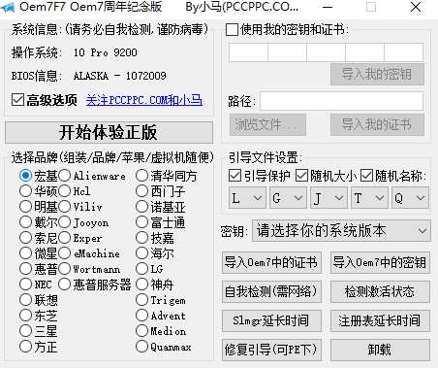Select the Alienware radio button
The image size is (438, 368).
(x=64, y=176)
